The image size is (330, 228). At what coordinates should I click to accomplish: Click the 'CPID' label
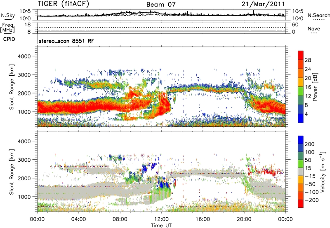click(x=9, y=39)
